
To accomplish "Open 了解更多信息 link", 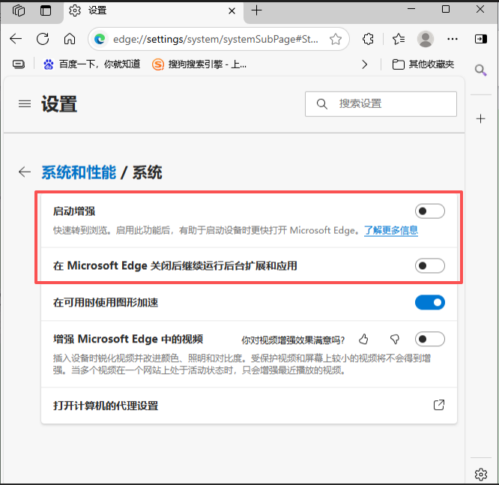I will coord(391,230).
